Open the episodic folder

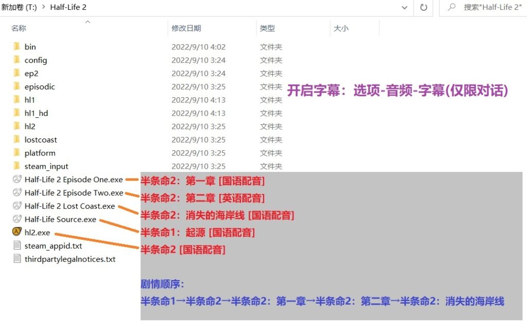coord(40,86)
